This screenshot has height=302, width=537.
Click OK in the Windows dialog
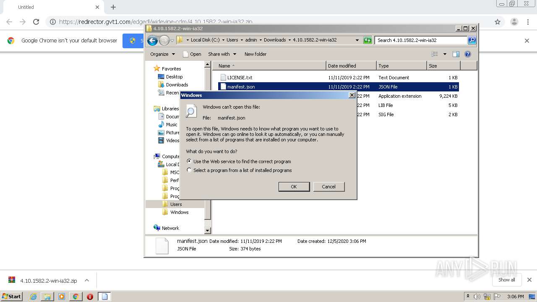click(294, 187)
